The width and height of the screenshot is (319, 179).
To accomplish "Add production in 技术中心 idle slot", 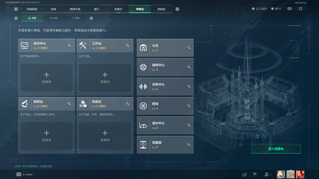I will pos(47,78).
